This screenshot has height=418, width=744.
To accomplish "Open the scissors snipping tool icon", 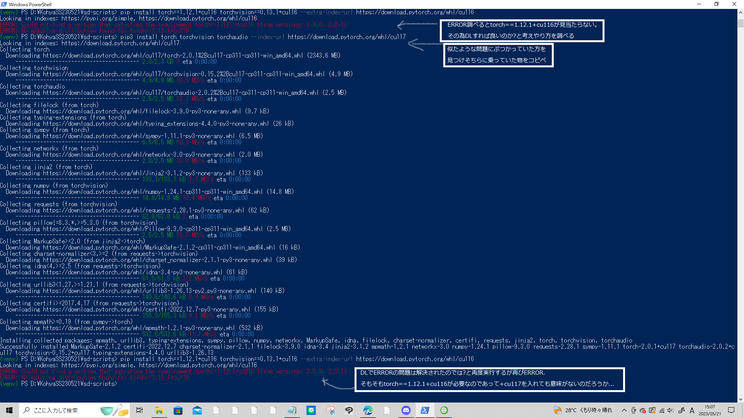I will pos(330,410).
